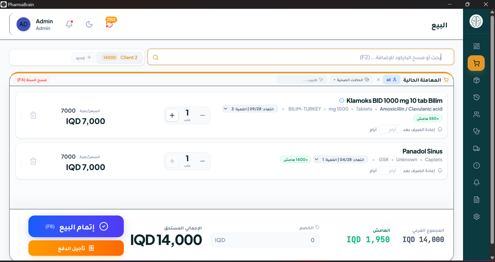The height and width of the screenshot is (262, 495).
Task: Click the Amoxicillin / Clavulanic acid text
Action: click(411, 109)
